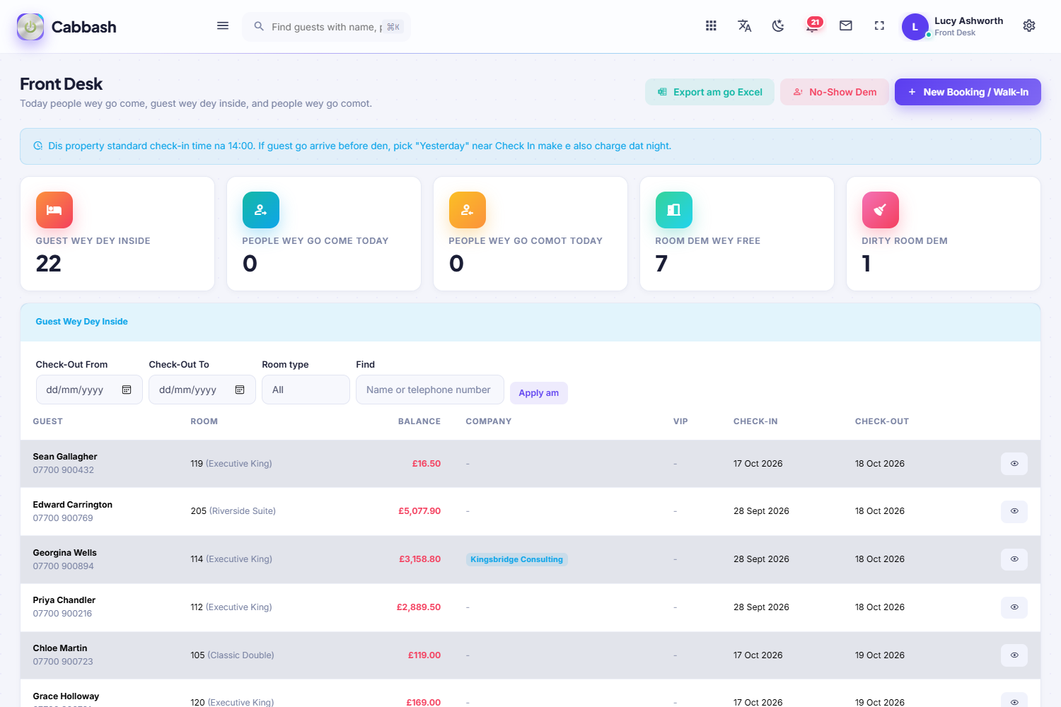1061x707 pixels.
Task: Click the Kingsbridge Consulting company tag
Action: [x=517, y=559]
